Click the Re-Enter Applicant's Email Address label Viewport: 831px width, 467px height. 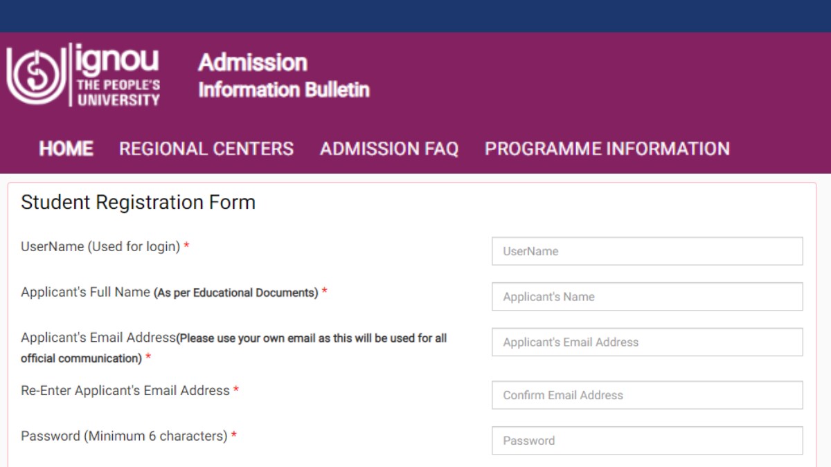tap(125, 391)
